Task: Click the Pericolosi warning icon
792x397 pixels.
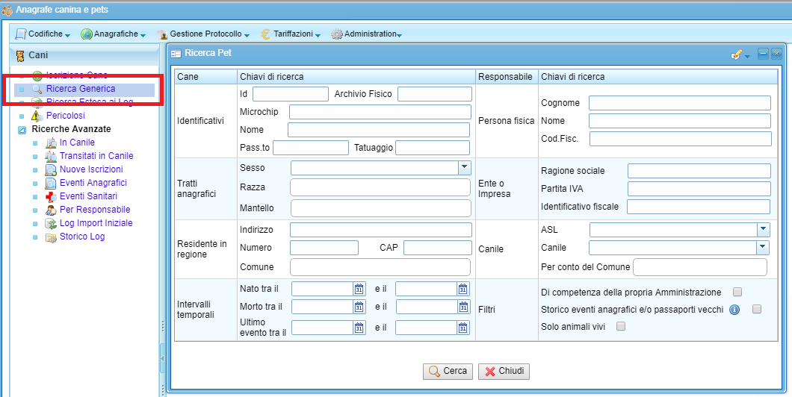Action: point(38,116)
